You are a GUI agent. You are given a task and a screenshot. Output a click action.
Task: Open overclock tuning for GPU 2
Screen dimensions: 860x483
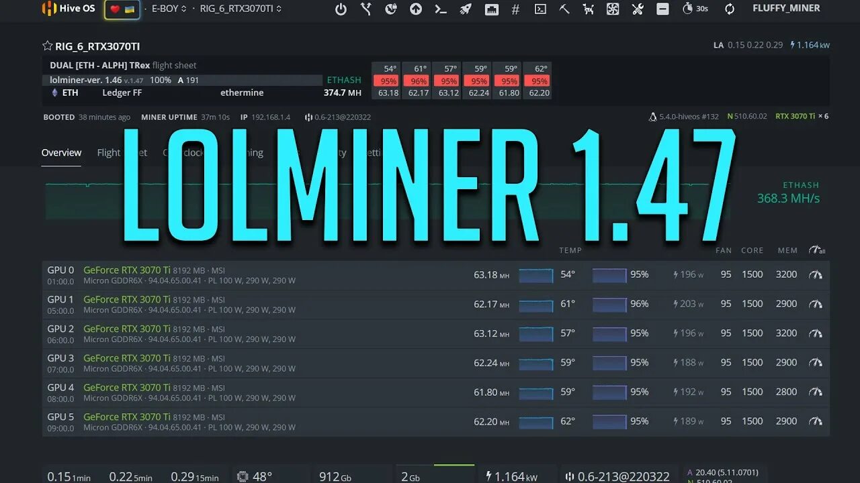(x=816, y=333)
